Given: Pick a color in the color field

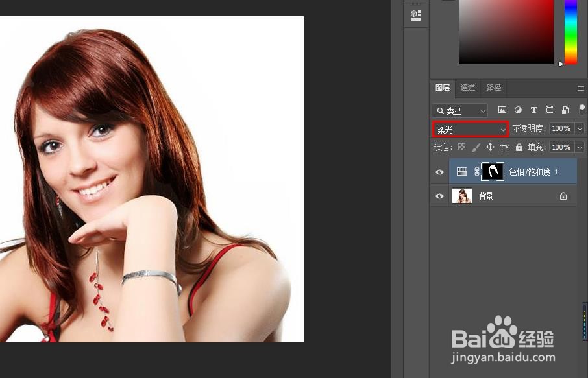Looking at the screenshot, I should coord(506,32).
